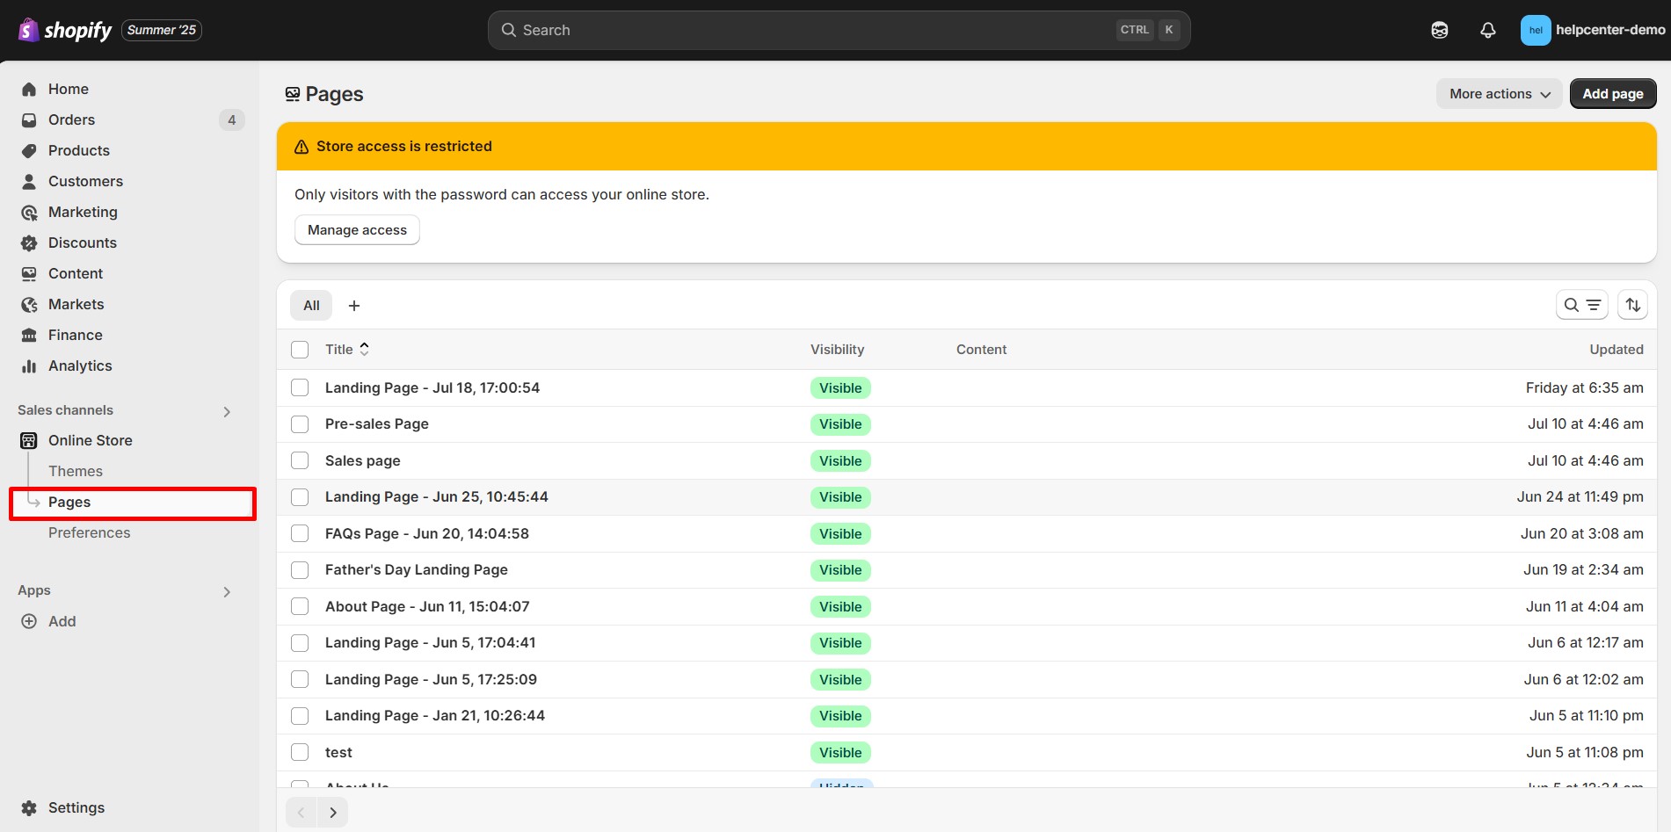1671x832 pixels.
Task: Click the Analytics bar chart icon
Action: [29, 366]
